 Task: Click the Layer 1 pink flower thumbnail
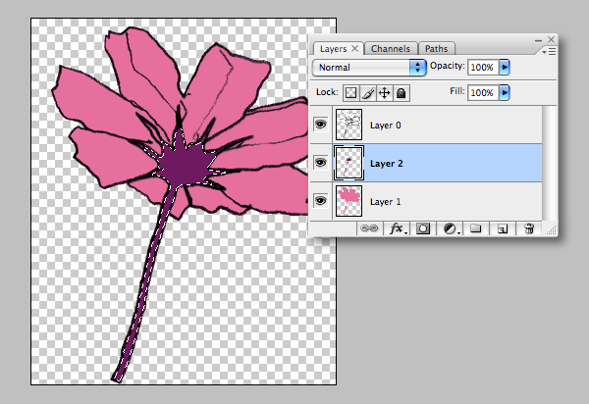(349, 201)
